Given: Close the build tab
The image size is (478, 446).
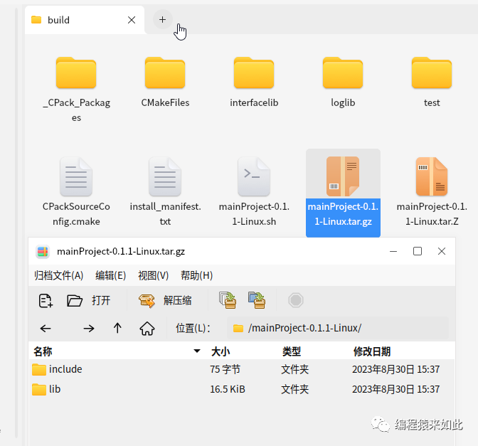Looking at the screenshot, I should point(132,20).
